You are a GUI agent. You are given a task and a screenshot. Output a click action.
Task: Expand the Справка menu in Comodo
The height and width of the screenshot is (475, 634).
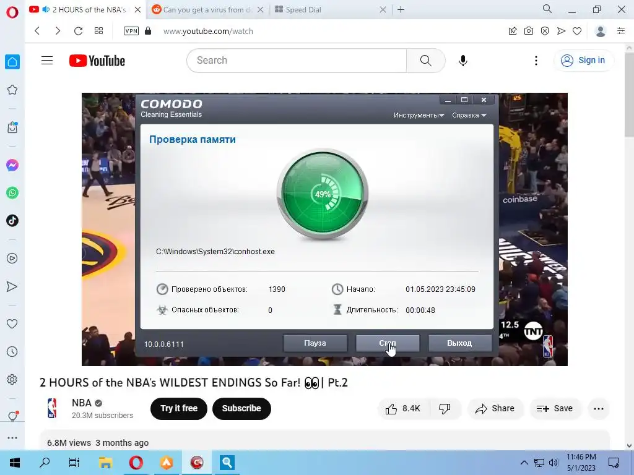(x=469, y=115)
